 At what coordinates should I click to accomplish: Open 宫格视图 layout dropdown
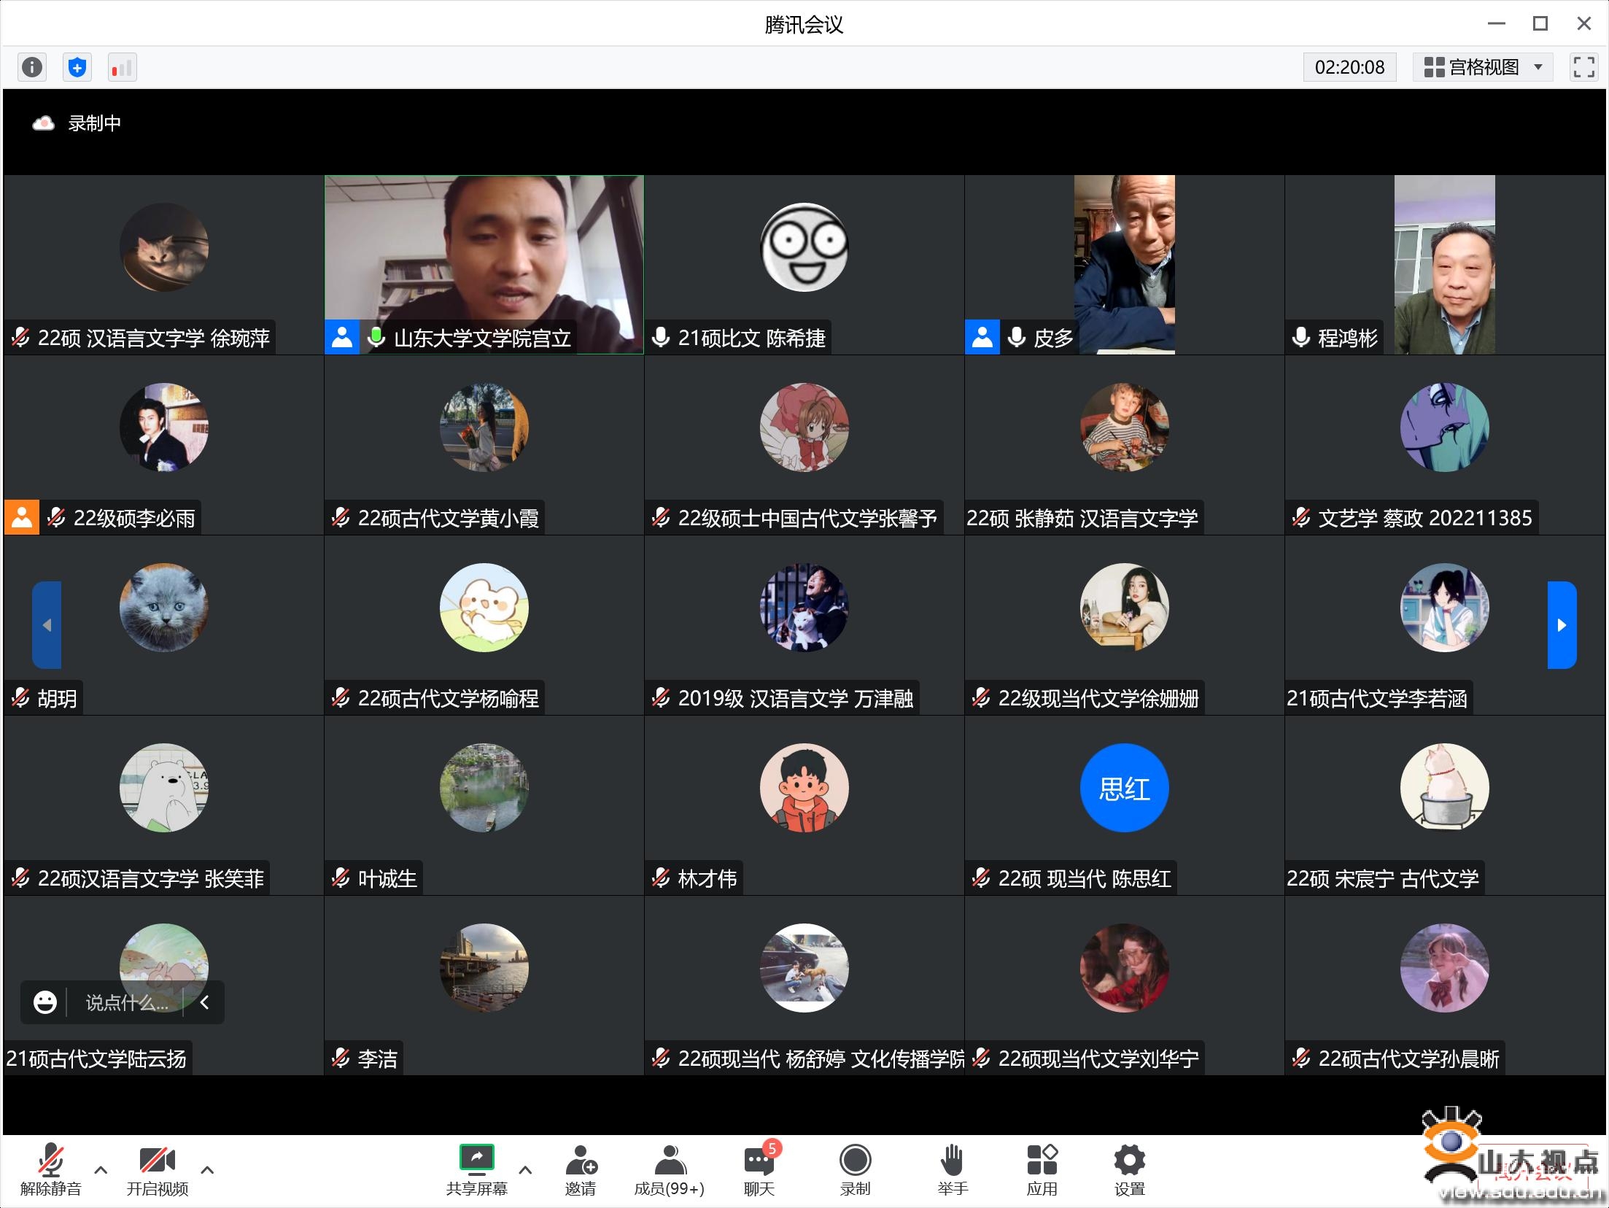pos(1483,67)
